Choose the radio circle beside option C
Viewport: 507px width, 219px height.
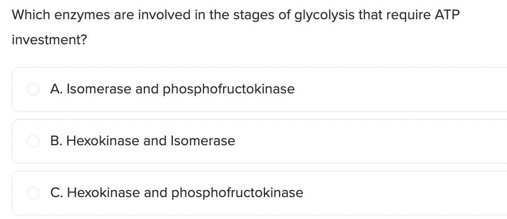tap(33, 193)
